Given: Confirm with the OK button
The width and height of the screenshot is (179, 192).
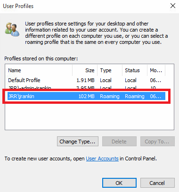Looking at the screenshot, I should 119,183.
